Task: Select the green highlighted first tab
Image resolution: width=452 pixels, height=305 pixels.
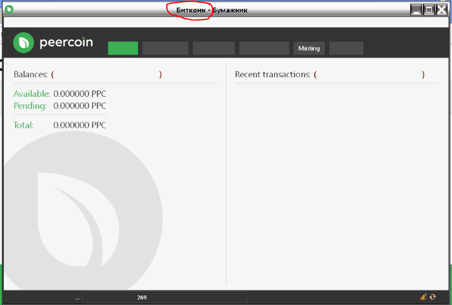Action: [x=123, y=48]
